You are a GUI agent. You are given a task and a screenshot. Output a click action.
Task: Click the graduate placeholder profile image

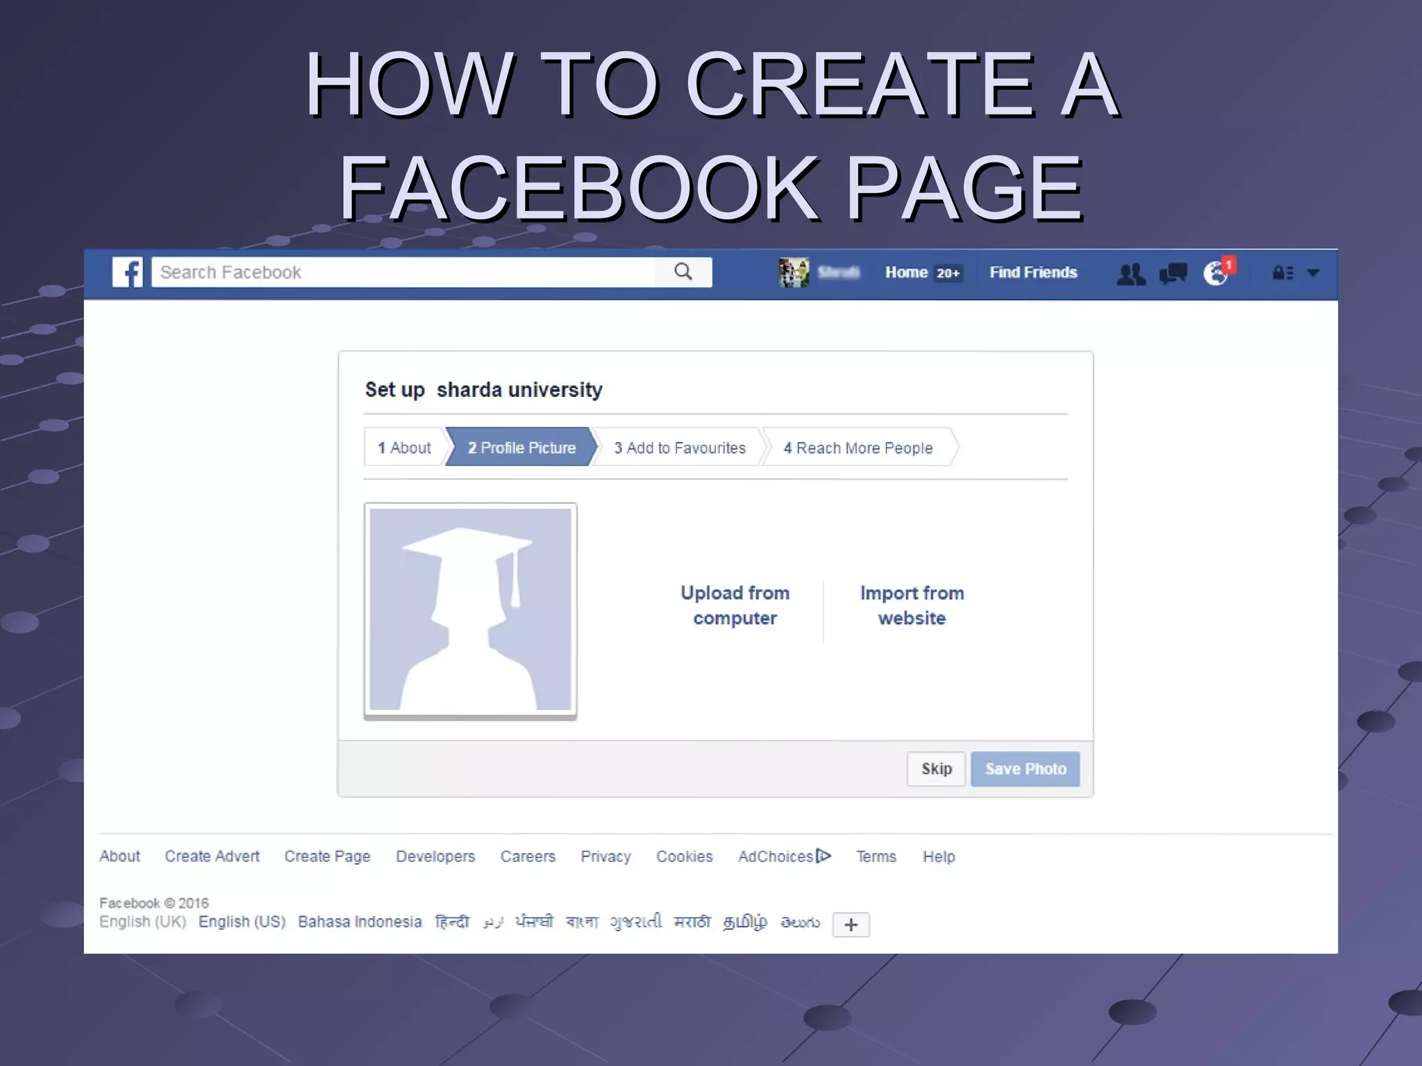[471, 611]
